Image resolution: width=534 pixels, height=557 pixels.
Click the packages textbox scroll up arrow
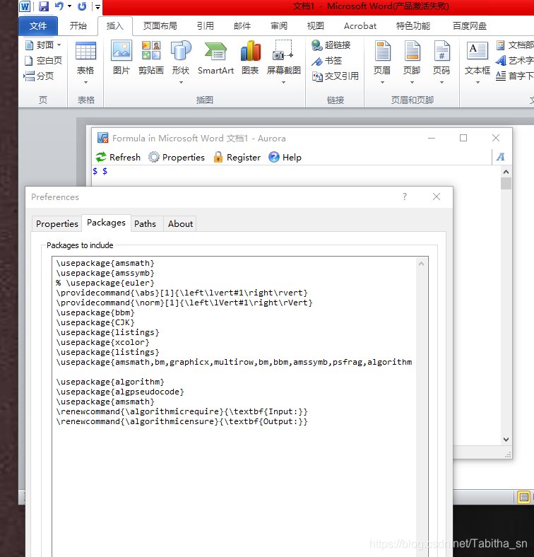coord(421,264)
